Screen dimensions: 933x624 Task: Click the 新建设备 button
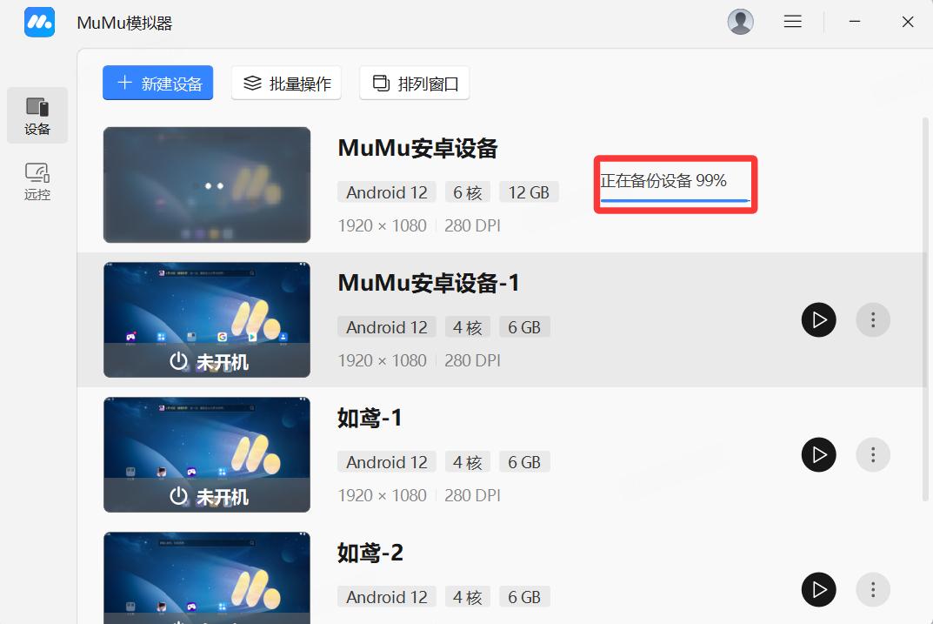click(x=157, y=83)
